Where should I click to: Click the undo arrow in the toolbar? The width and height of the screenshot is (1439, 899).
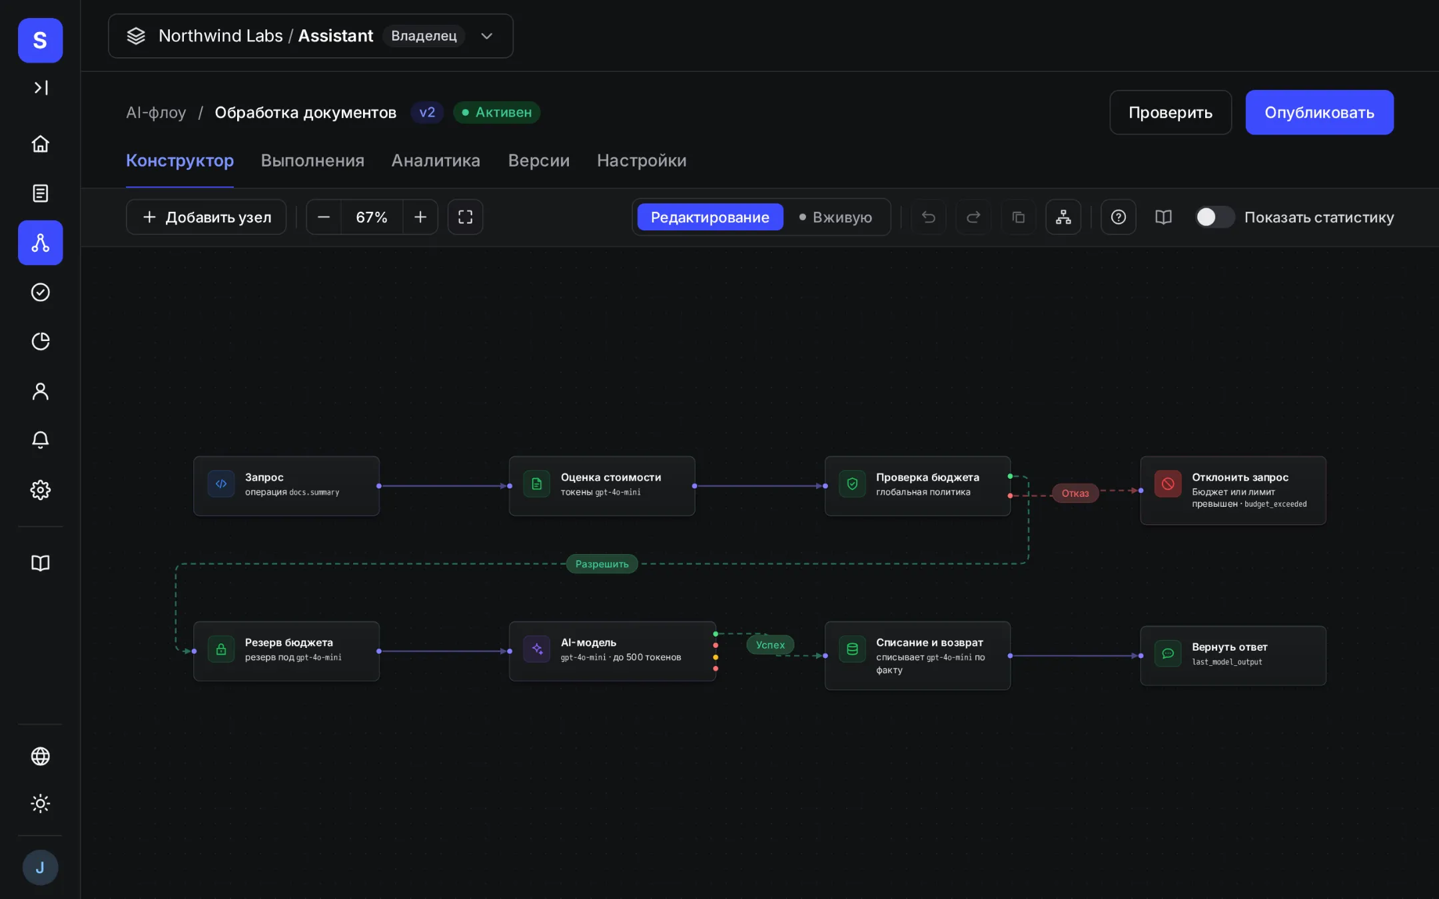[x=929, y=217]
